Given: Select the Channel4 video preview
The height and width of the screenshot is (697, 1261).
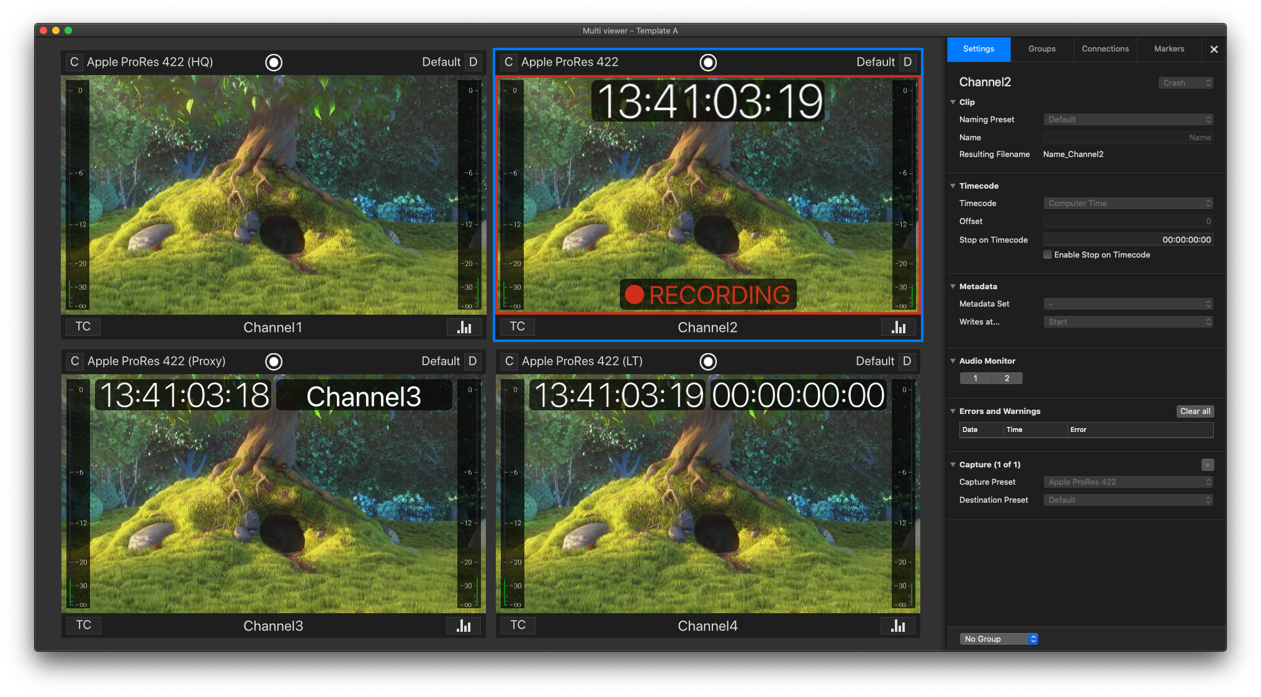Looking at the screenshot, I should (707, 494).
